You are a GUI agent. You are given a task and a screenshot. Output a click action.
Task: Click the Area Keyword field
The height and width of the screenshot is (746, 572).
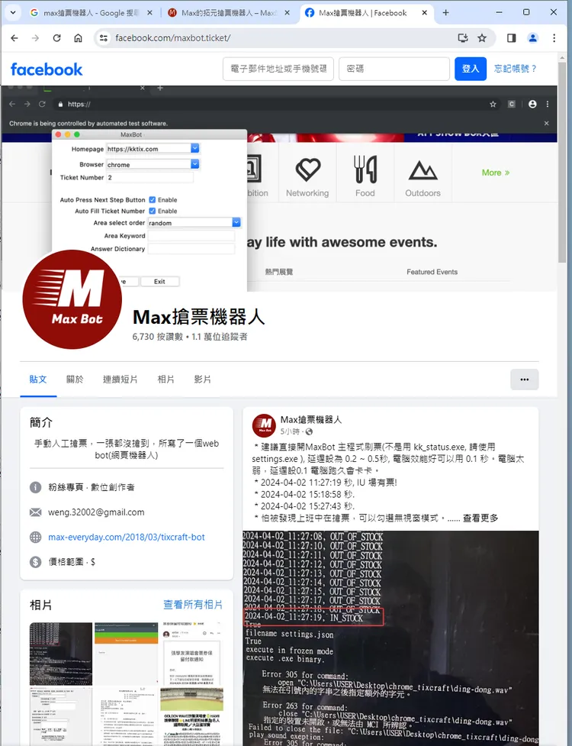point(191,235)
